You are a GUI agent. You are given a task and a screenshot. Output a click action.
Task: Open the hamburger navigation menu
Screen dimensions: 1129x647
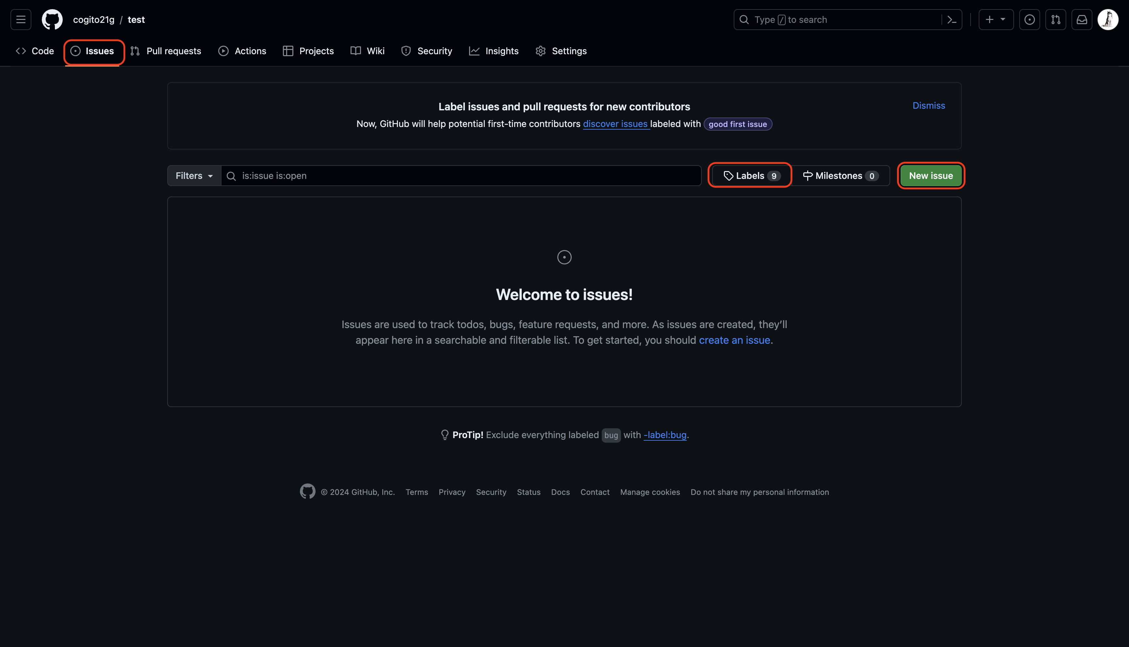point(21,20)
